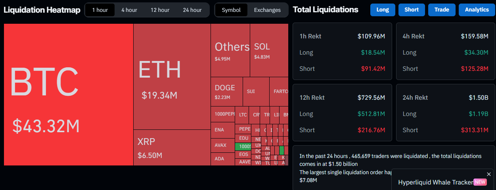The width and height of the screenshot is (496, 190).
Task: Choose the 24 hour timeframe
Action: click(x=192, y=10)
